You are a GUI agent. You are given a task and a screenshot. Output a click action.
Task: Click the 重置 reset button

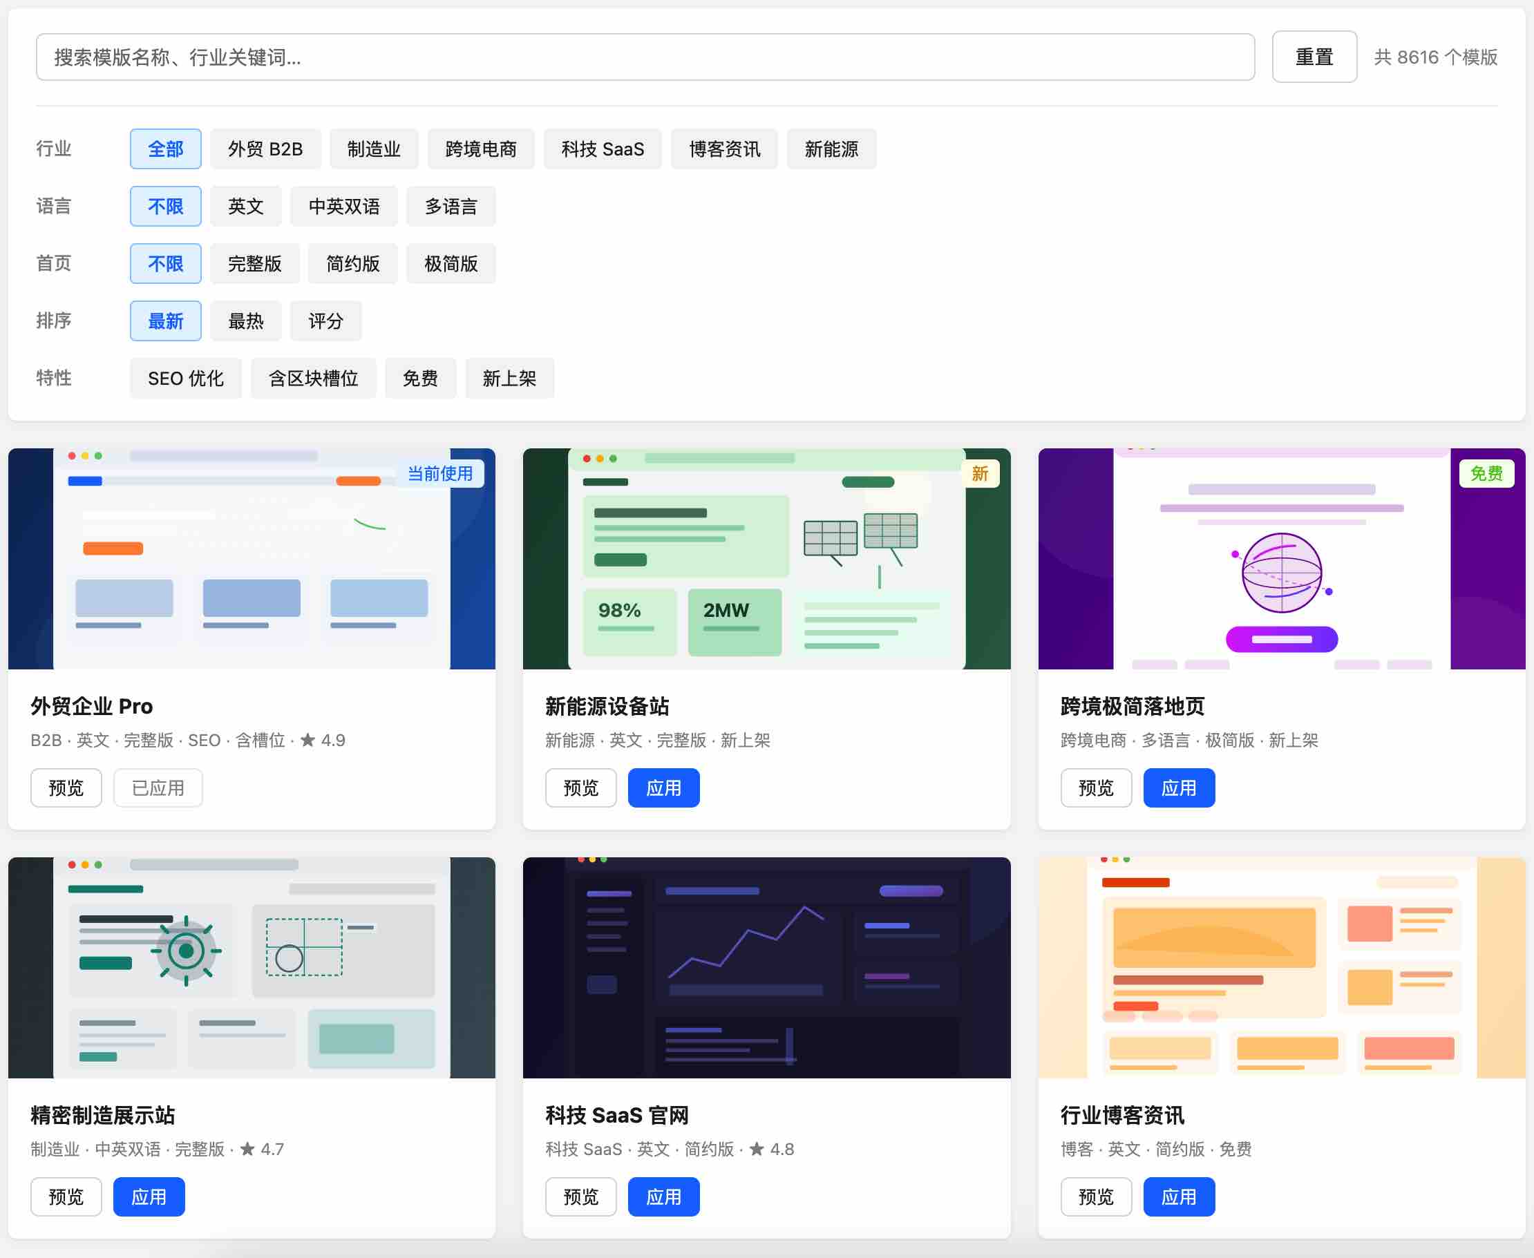click(x=1314, y=57)
